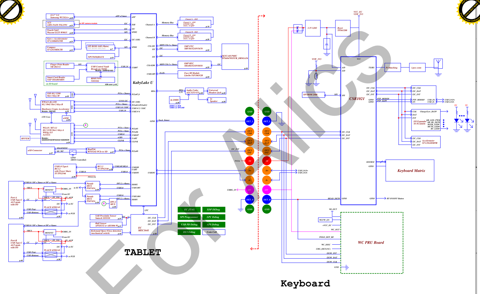Click the tablet-side blue DET_R pin
480x294 pixels.
pyautogui.click(x=250, y=200)
